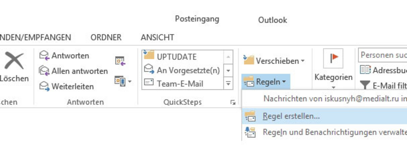Image resolution: width=407 pixels, height=151 pixels.
Task: Click the Personen suchen search field
Action: click(382, 55)
